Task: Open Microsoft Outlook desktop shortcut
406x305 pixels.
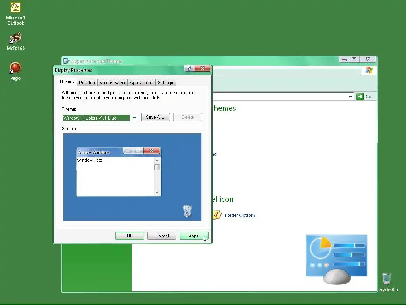Action: [x=15, y=14]
